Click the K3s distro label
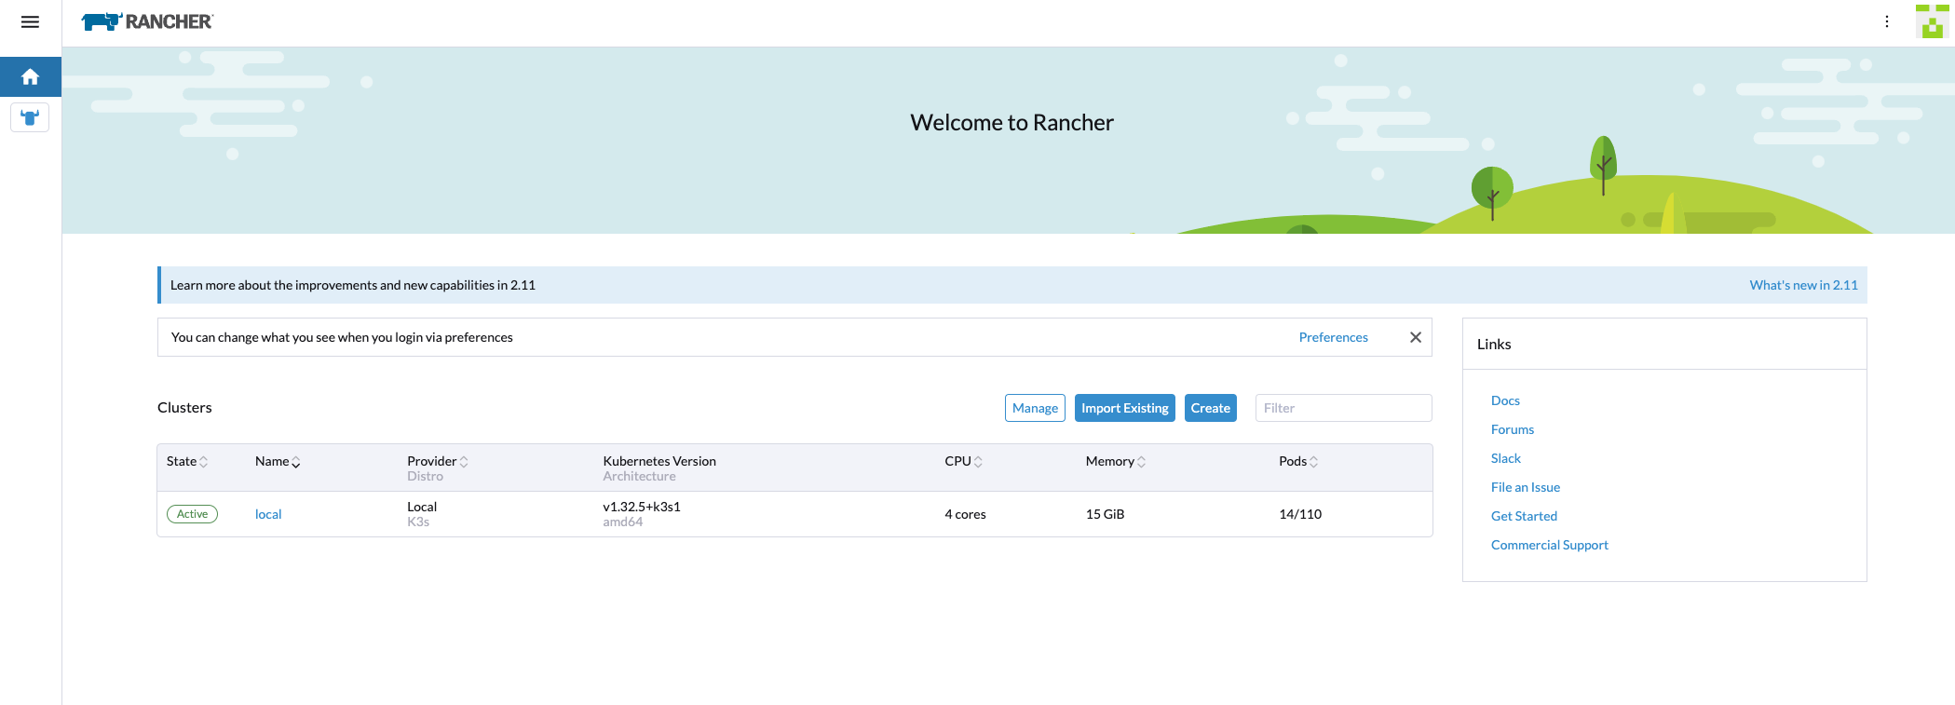1955x705 pixels. pos(418,522)
